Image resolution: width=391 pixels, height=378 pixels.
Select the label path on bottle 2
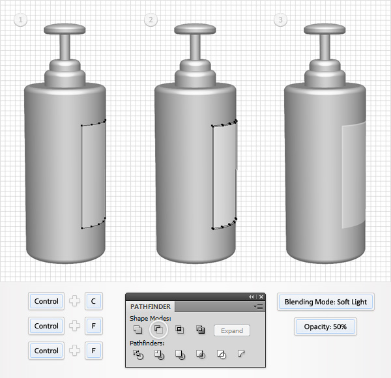pos(224,175)
